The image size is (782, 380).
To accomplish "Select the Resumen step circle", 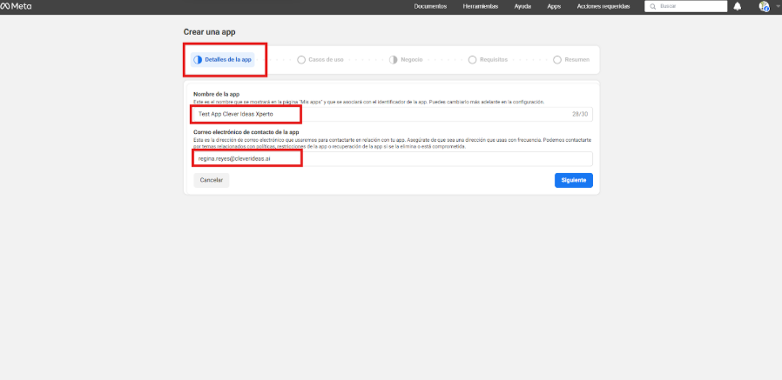I will (x=557, y=60).
